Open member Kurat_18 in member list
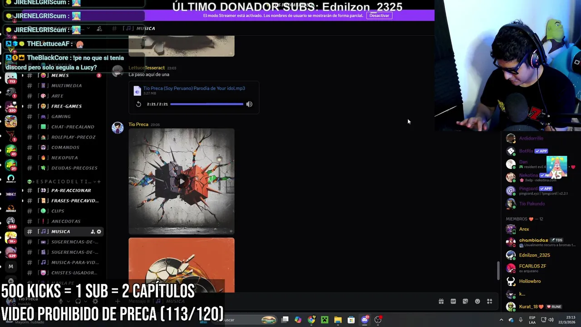The height and width of the screenshot is (327, 581). click(540, 307)
